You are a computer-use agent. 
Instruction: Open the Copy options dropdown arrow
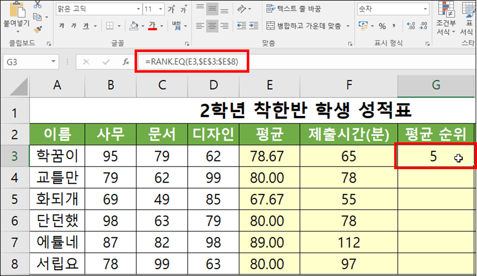(x=47, y=17)
